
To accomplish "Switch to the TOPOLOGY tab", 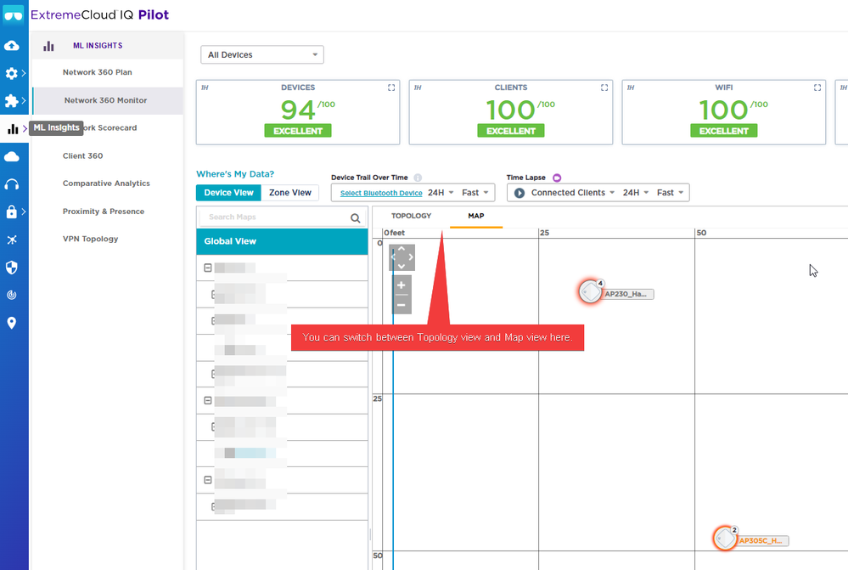I will tap(411, 216).
